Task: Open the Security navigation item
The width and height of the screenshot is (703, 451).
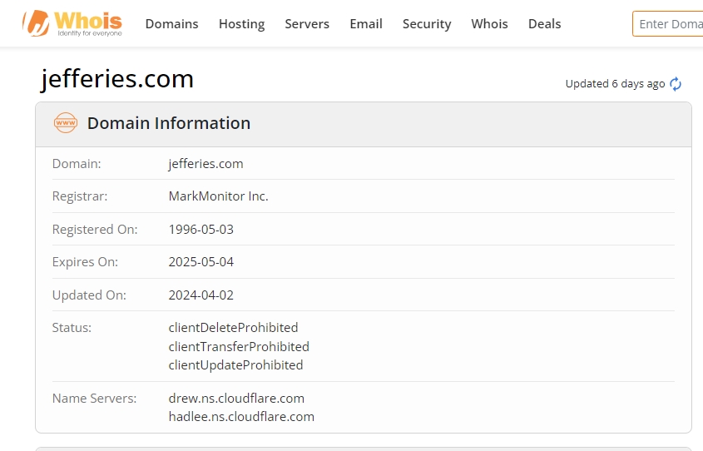Action: (427, 24)
